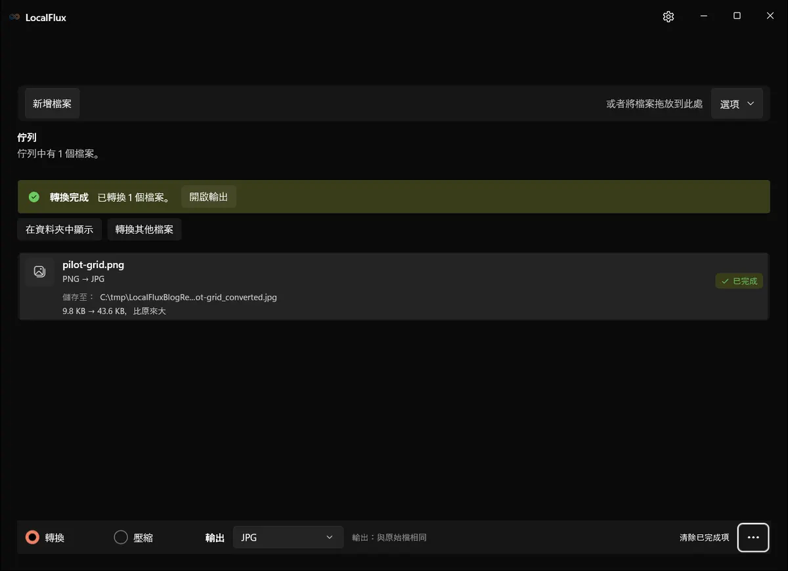Click the 佇列中有 1 個檔案 text

(58, 154)
